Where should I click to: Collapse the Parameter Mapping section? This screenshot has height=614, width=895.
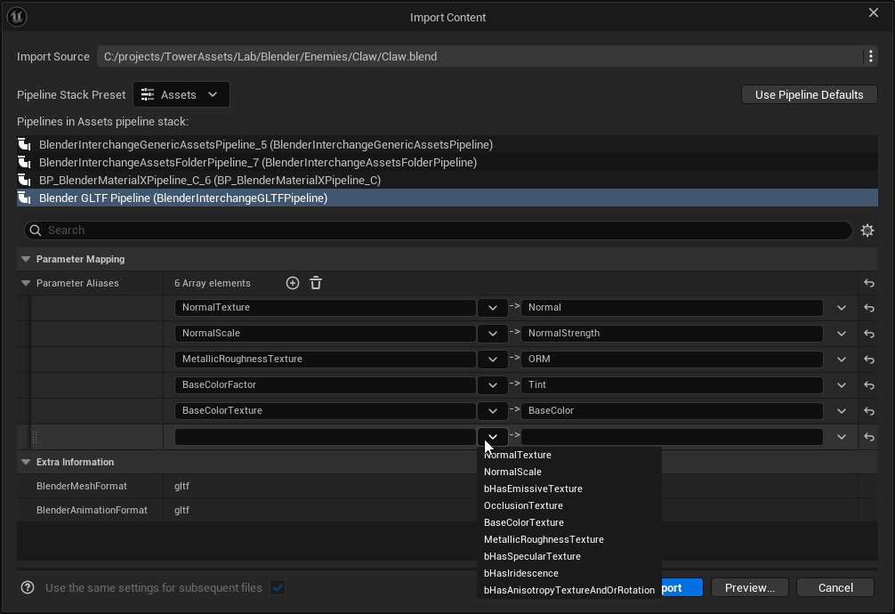[x=25, y=259]
